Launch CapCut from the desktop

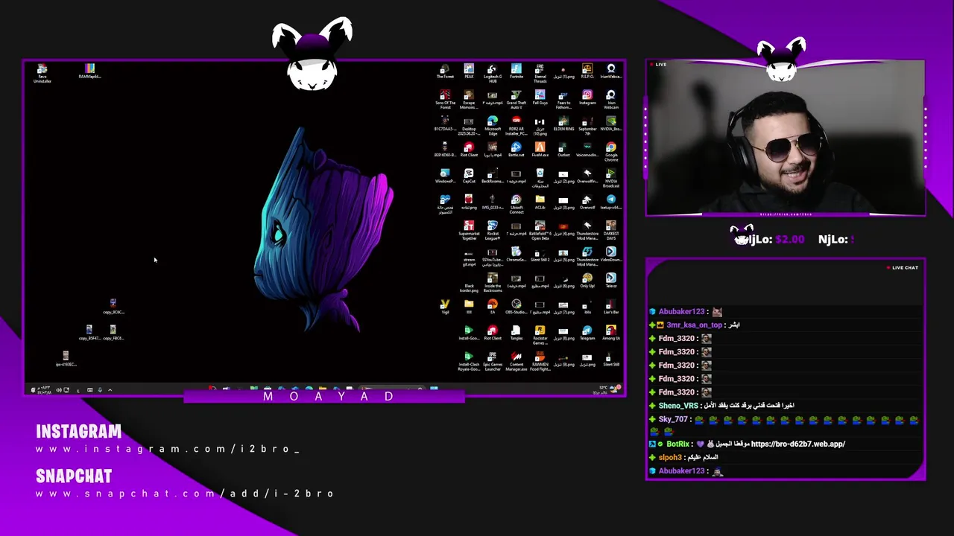tap(469, 176)
